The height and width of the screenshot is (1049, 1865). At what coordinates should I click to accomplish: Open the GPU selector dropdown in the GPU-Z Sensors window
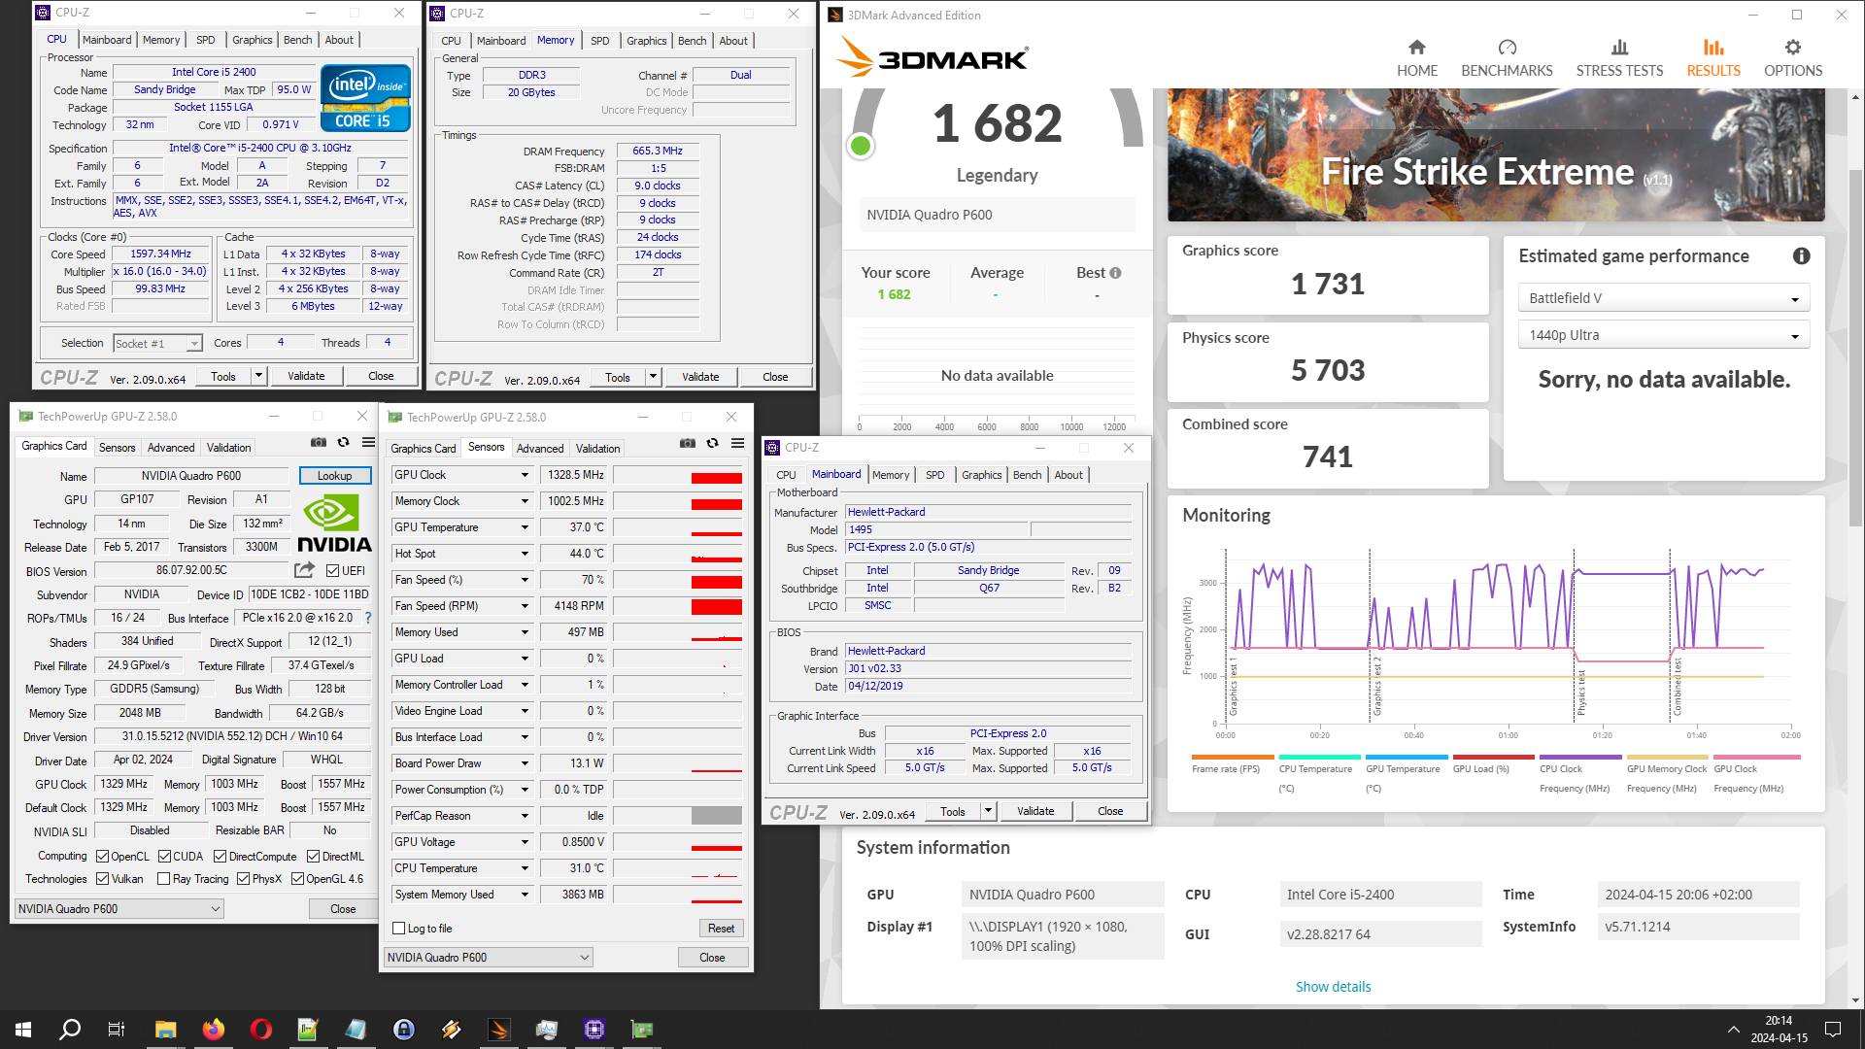coord(489,958)
